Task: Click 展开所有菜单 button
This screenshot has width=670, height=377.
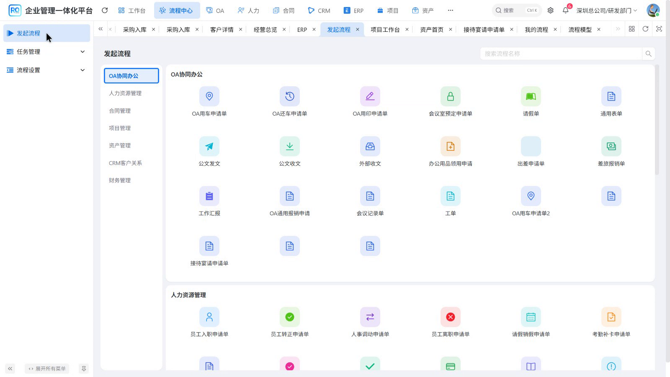Action: 47,369
